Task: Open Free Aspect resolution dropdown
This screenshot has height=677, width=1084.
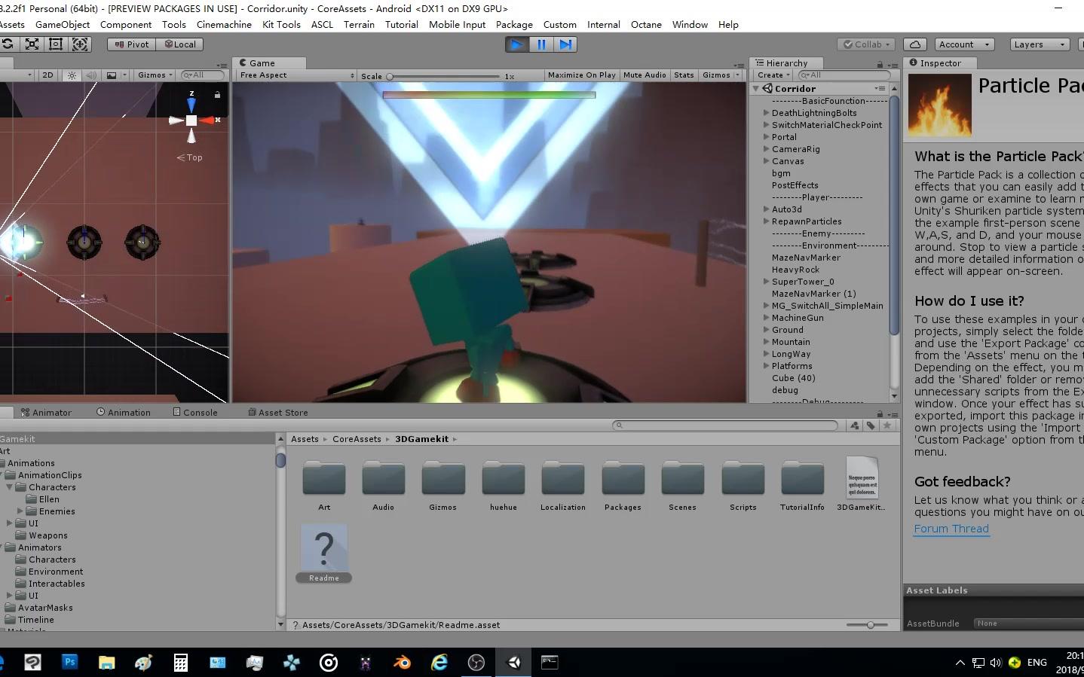Action: tap(297, 75)
